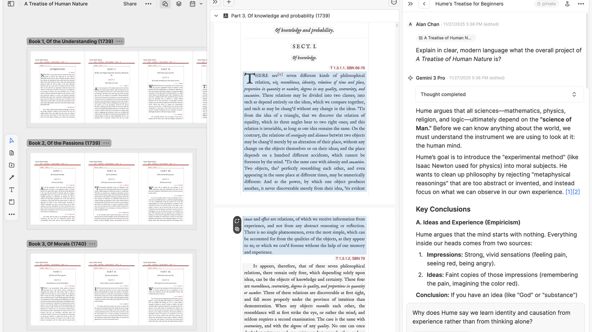Select the document note tool
Screen dimensions: 592x332
(x=11, y=153)
